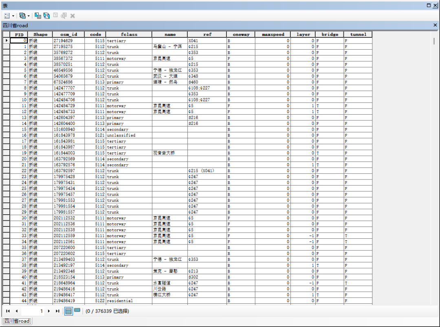The height and width of the screenshot is (327, 440).
Task: Click the record number field showing 1
Action: click(33, 311)
